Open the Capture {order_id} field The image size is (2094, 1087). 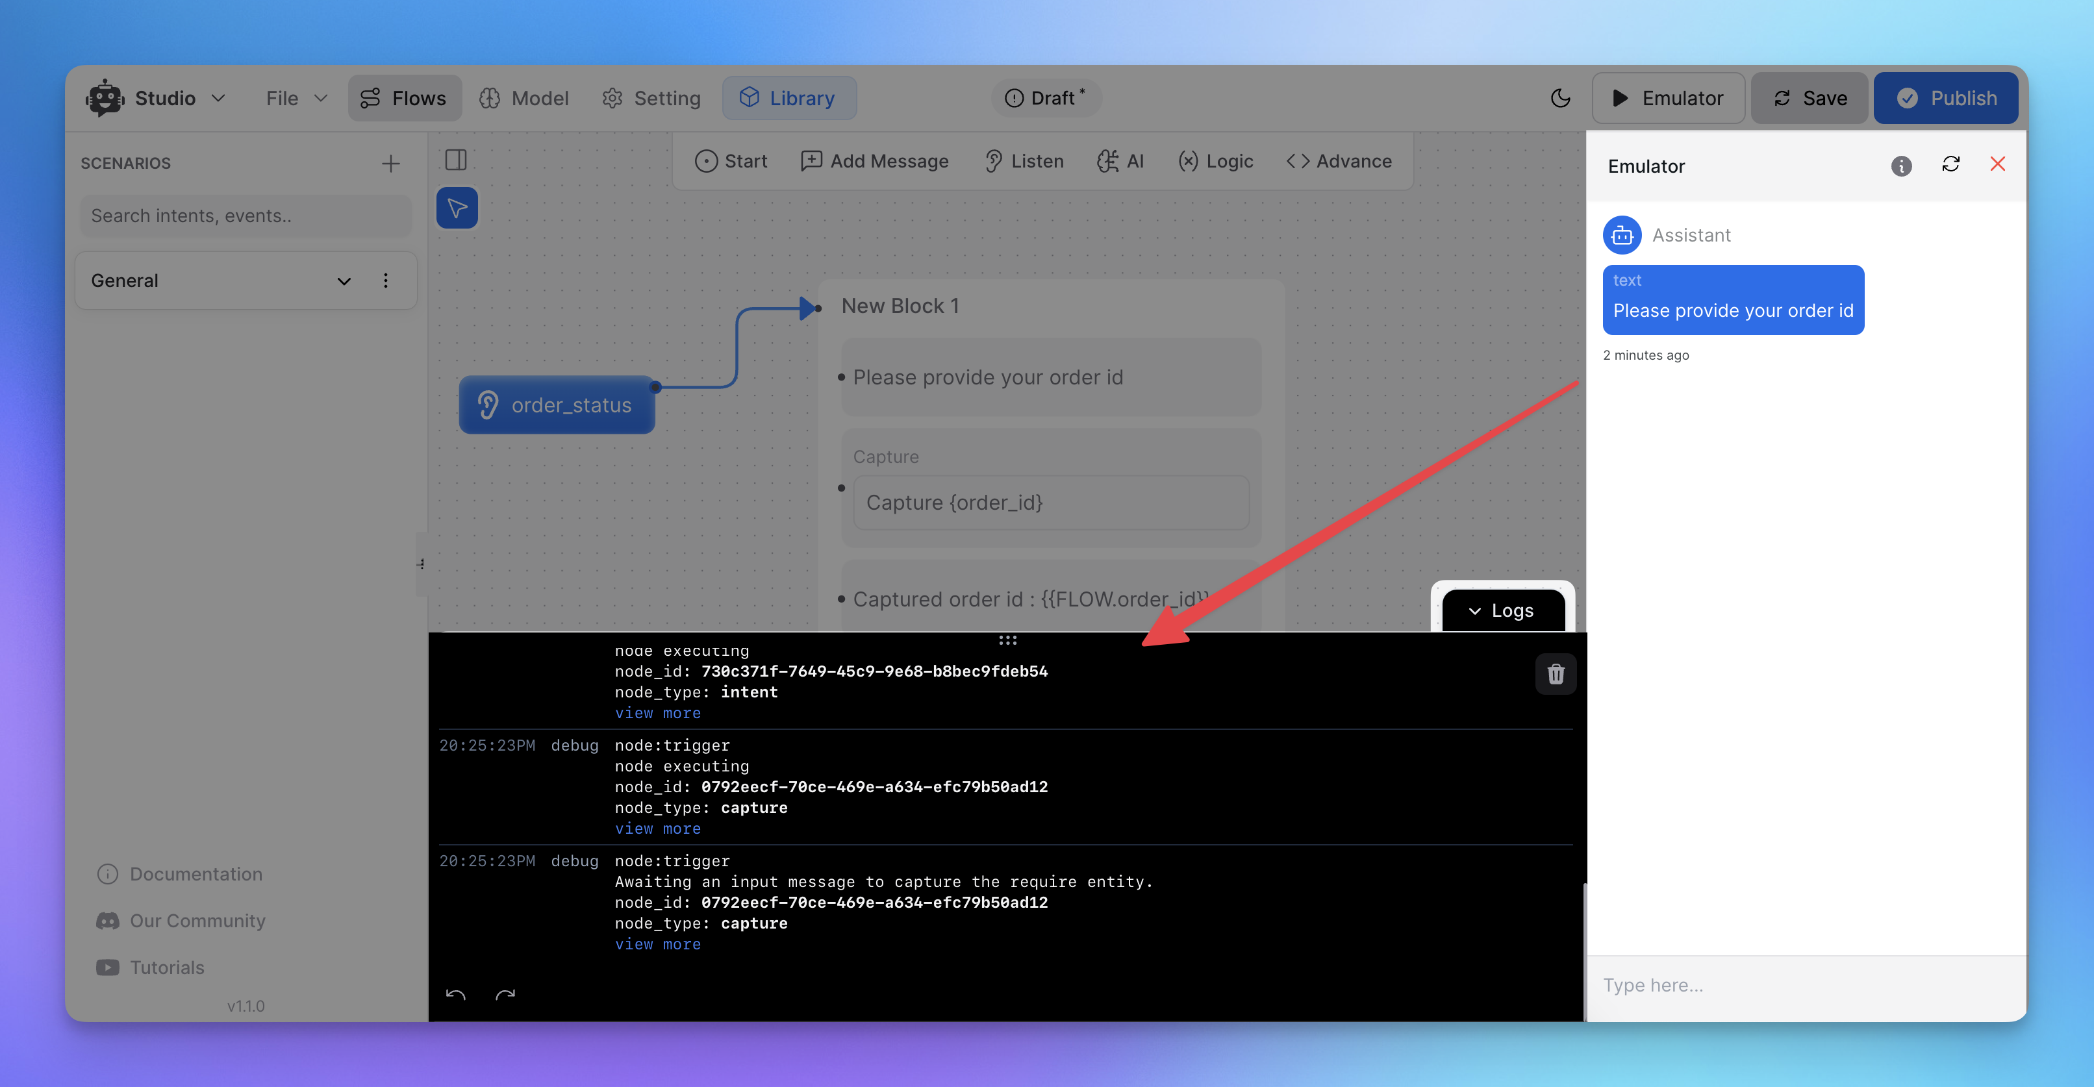pyautogui.click(x=1051, y=503)
